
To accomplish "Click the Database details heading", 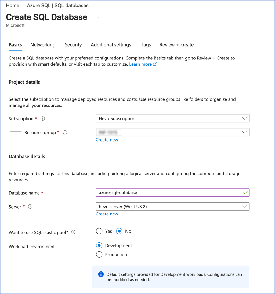I will pyautogui.click(x=27, y=157).
